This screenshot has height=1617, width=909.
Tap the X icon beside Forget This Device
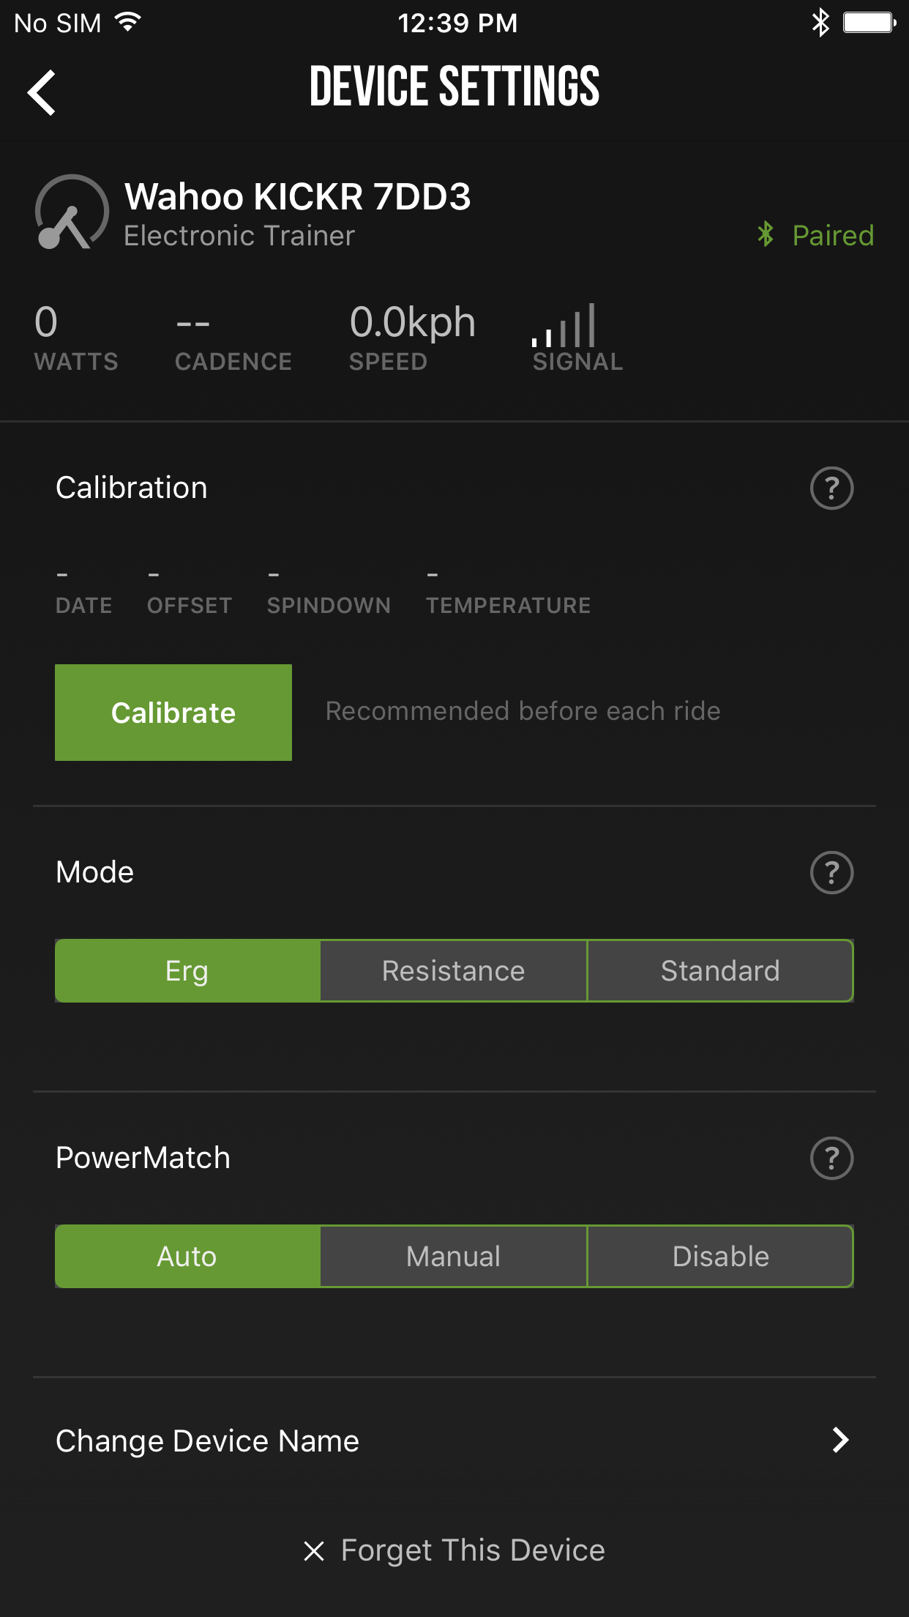point(314,1550)
